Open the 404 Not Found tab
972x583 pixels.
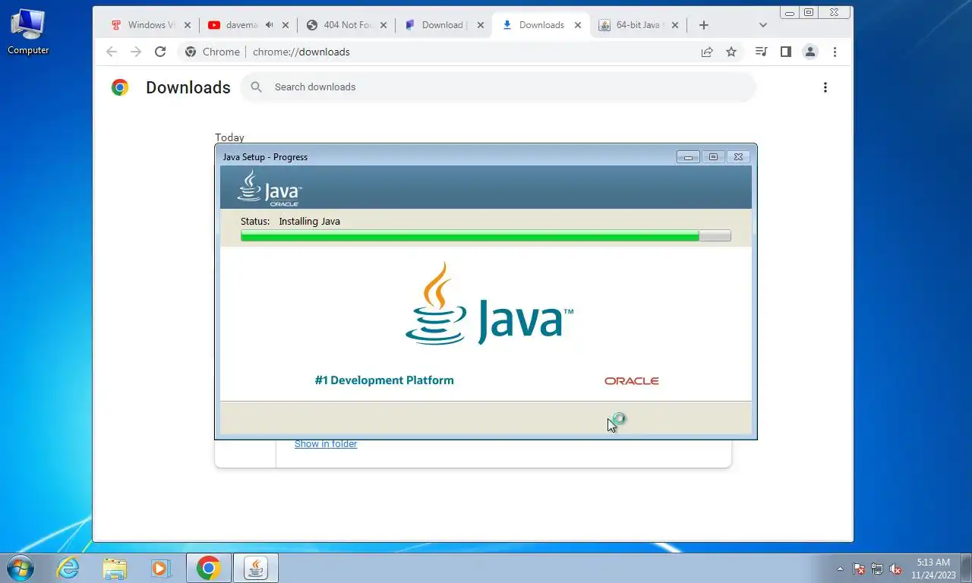(346, 25)
